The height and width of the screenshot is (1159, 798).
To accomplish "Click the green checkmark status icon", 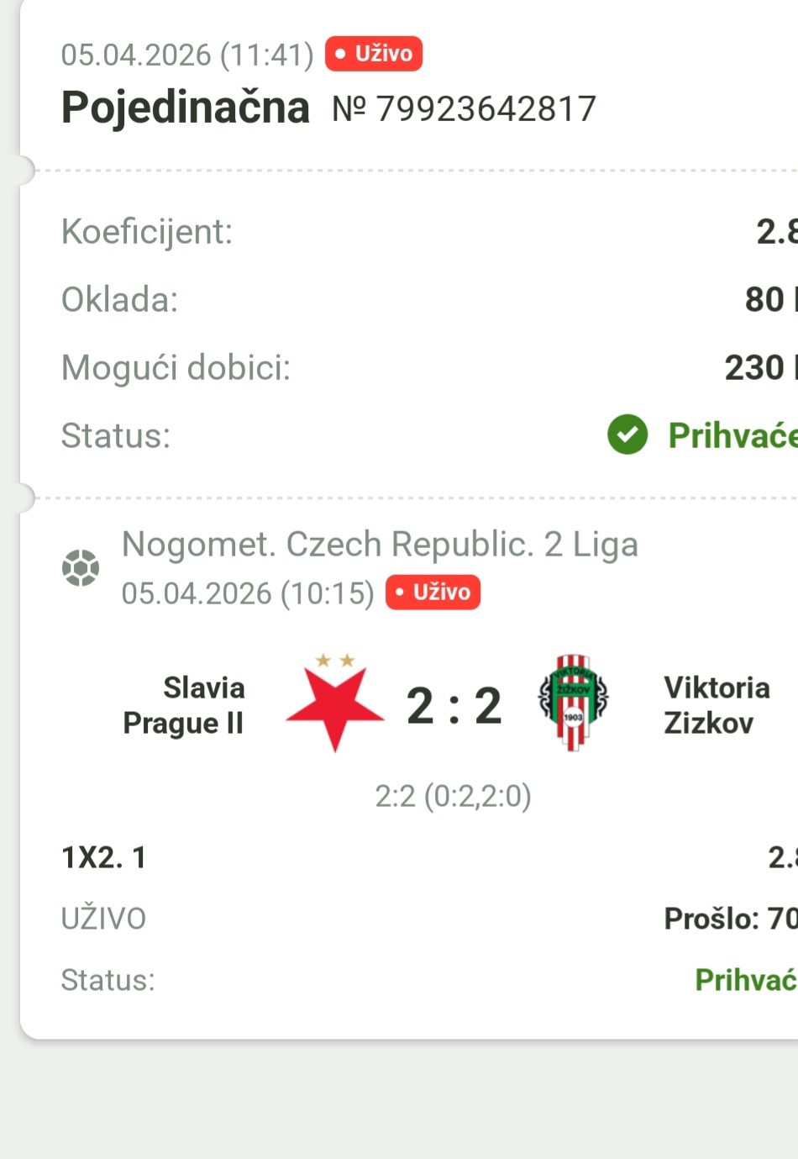I will (627, 435).
